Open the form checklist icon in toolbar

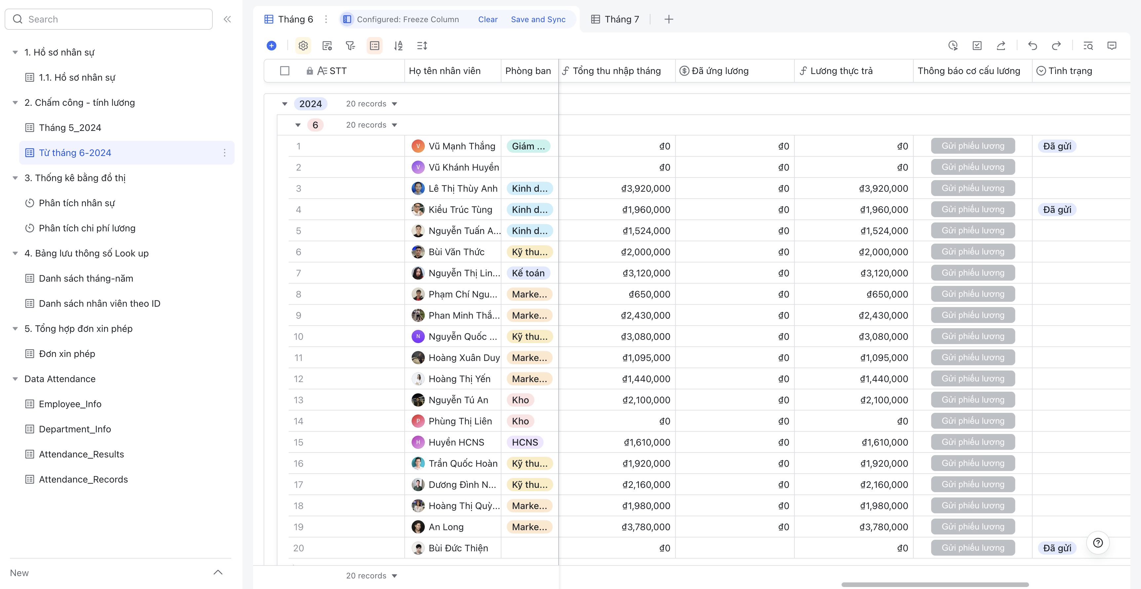[x=977, y=46]
